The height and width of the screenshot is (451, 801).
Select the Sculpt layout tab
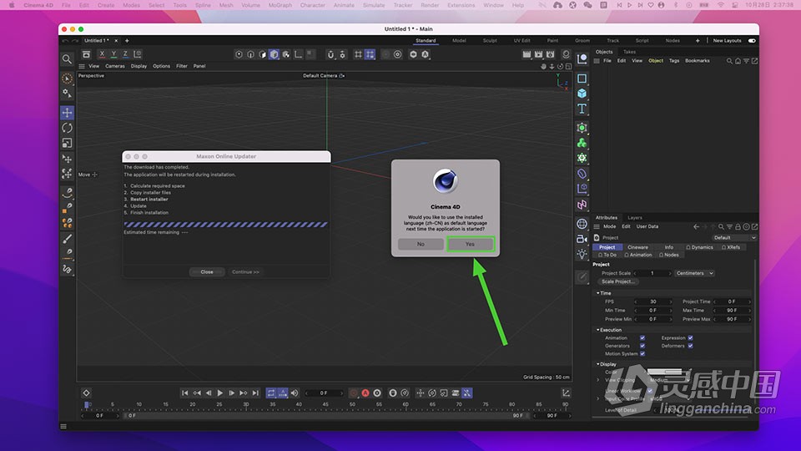(x=490, y=40)
